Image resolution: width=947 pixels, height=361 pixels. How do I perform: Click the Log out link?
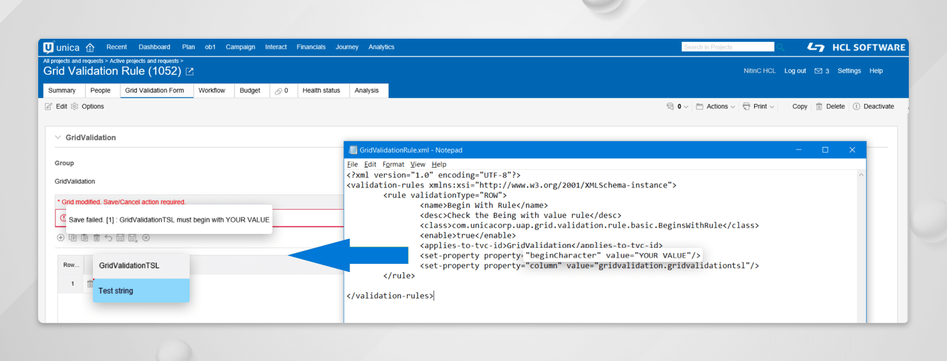point(795,71)
